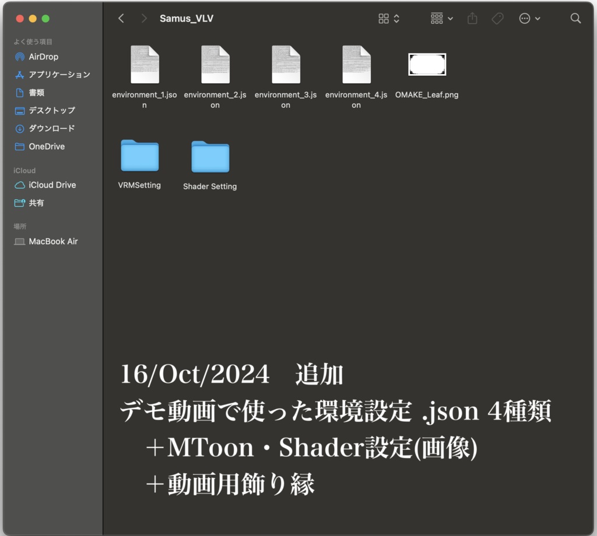Viewport: 597px width, 536px height.
Task: Click the MacBook Air laptop icon
Action: coord(20,242)
